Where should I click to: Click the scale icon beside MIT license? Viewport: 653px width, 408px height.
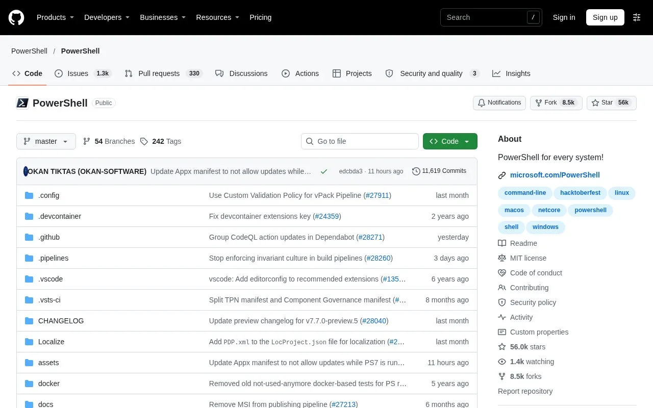pyautogui.click(x=502, y=258)
